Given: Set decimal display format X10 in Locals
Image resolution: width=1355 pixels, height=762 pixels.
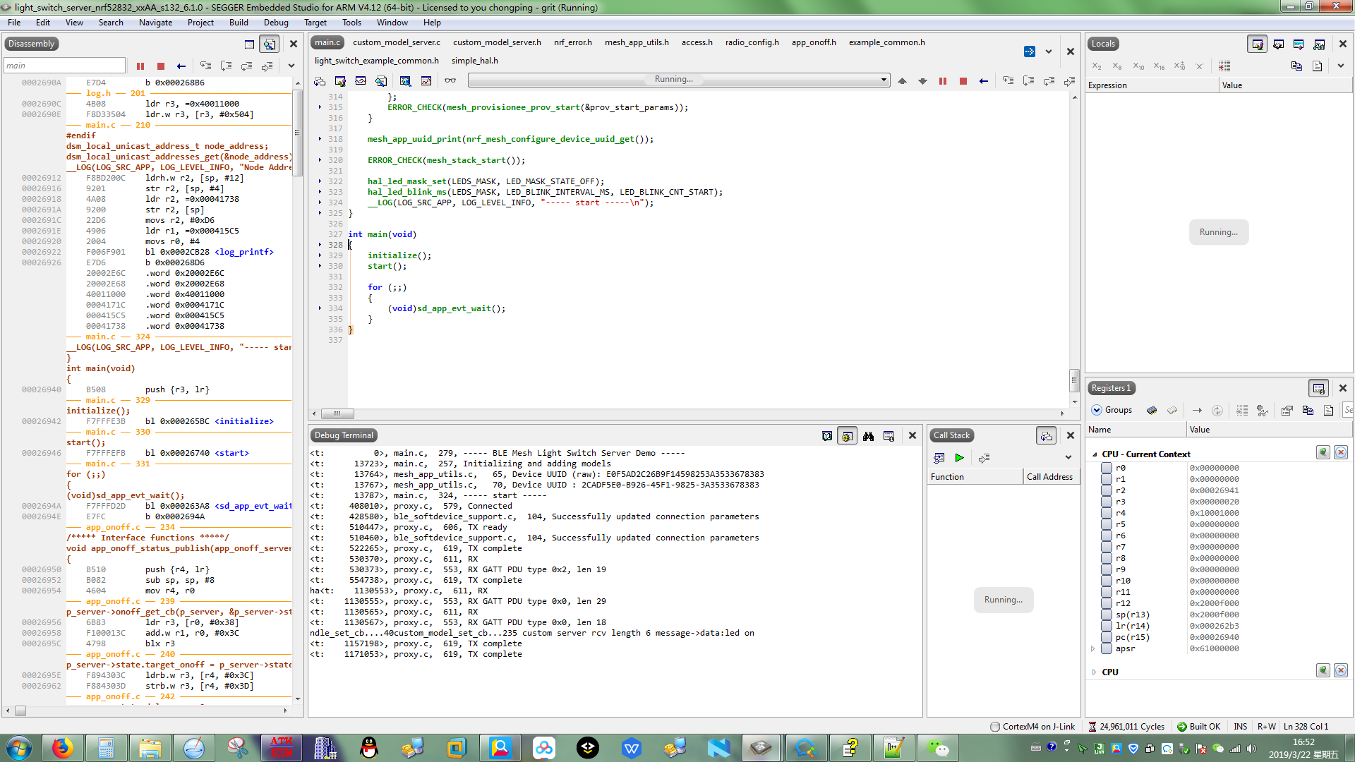Looking at the screenshot, I should click(1138, 66).
